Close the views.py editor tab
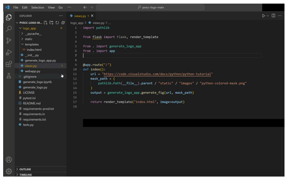This screenshot has width=289, height=178. click(92, 16)
